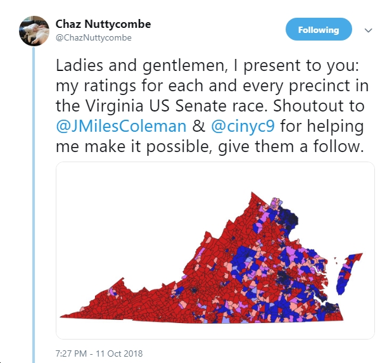Open Chaz Nuttycombe's profile avatar photo
The width and height of the screenshot is (387, 363).
34,31
